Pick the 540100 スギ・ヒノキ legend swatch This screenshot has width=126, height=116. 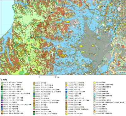(66, 101)
